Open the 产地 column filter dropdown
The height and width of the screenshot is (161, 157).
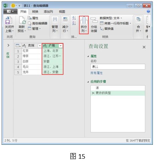click(x=61, y=46)
